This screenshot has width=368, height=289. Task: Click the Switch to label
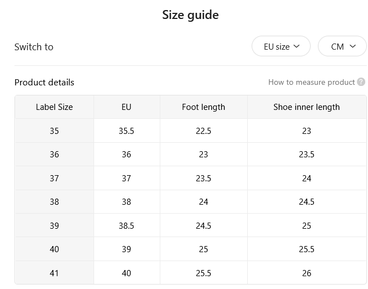34,47
